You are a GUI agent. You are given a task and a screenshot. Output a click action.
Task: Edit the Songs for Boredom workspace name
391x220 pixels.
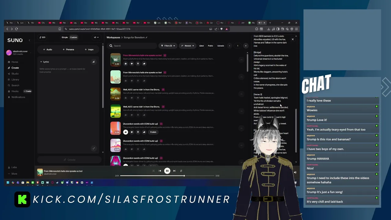pos(146,38)
